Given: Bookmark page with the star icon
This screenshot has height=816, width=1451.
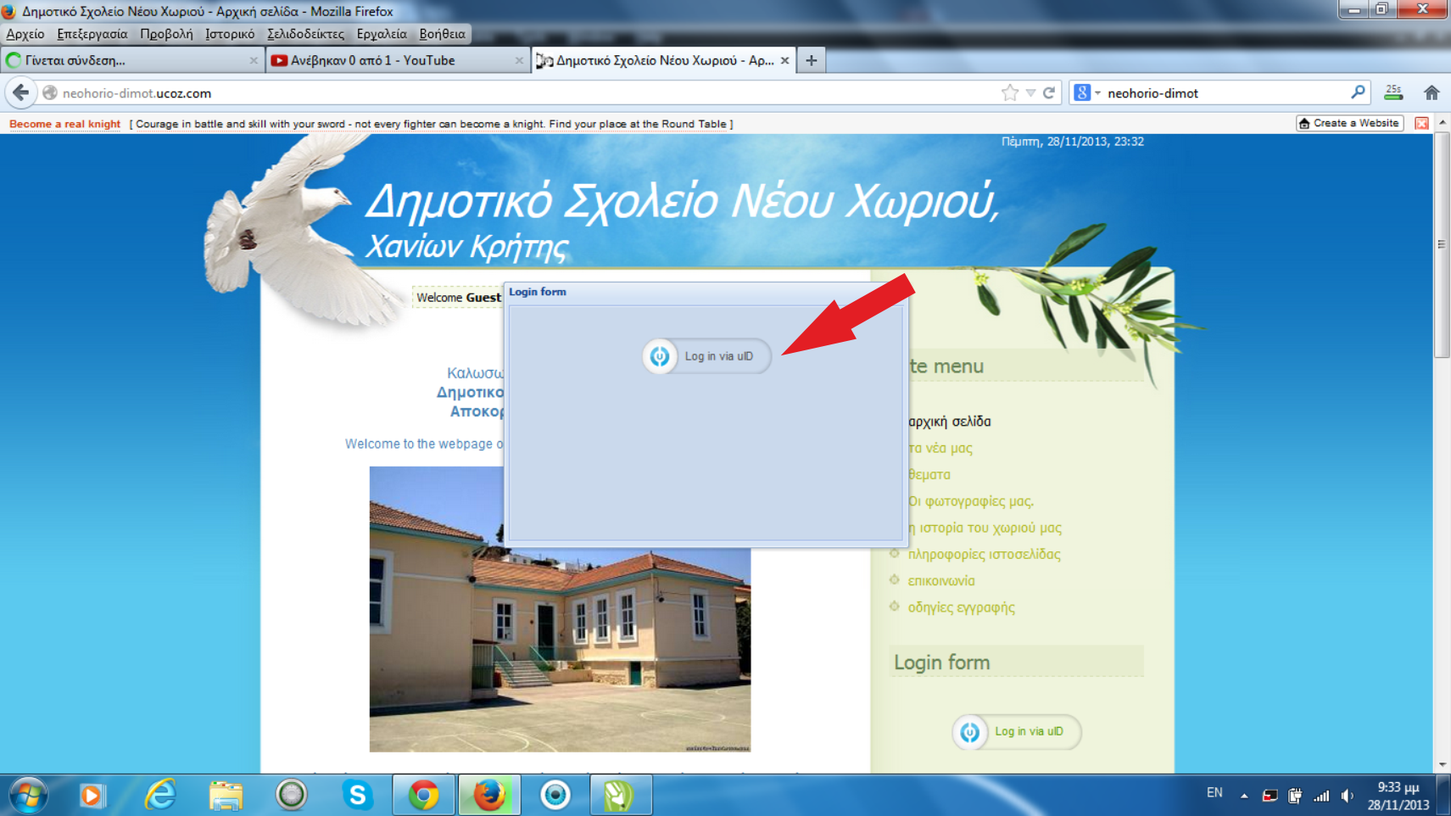Looking at the screenshot, I should pyautogui.click(x=1009, y=92).
